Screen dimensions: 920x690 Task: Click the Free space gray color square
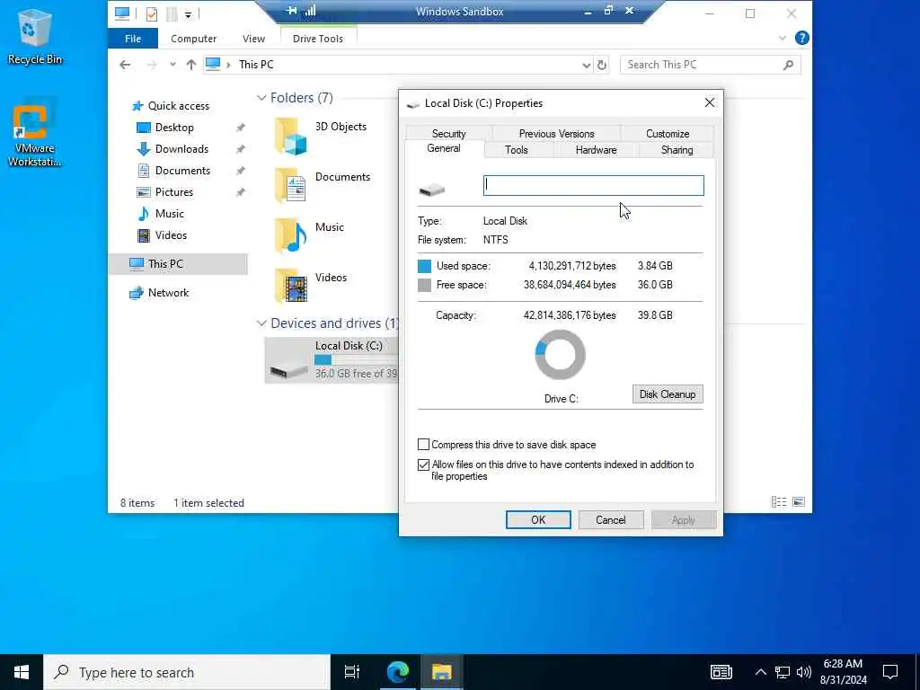click(424, 285)
